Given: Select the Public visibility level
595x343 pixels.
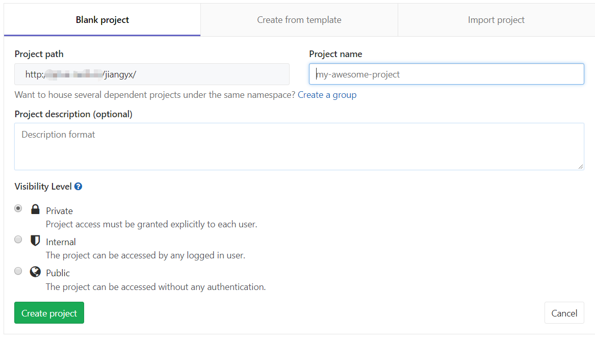Looking at the screenshot, I should [18, 271].
